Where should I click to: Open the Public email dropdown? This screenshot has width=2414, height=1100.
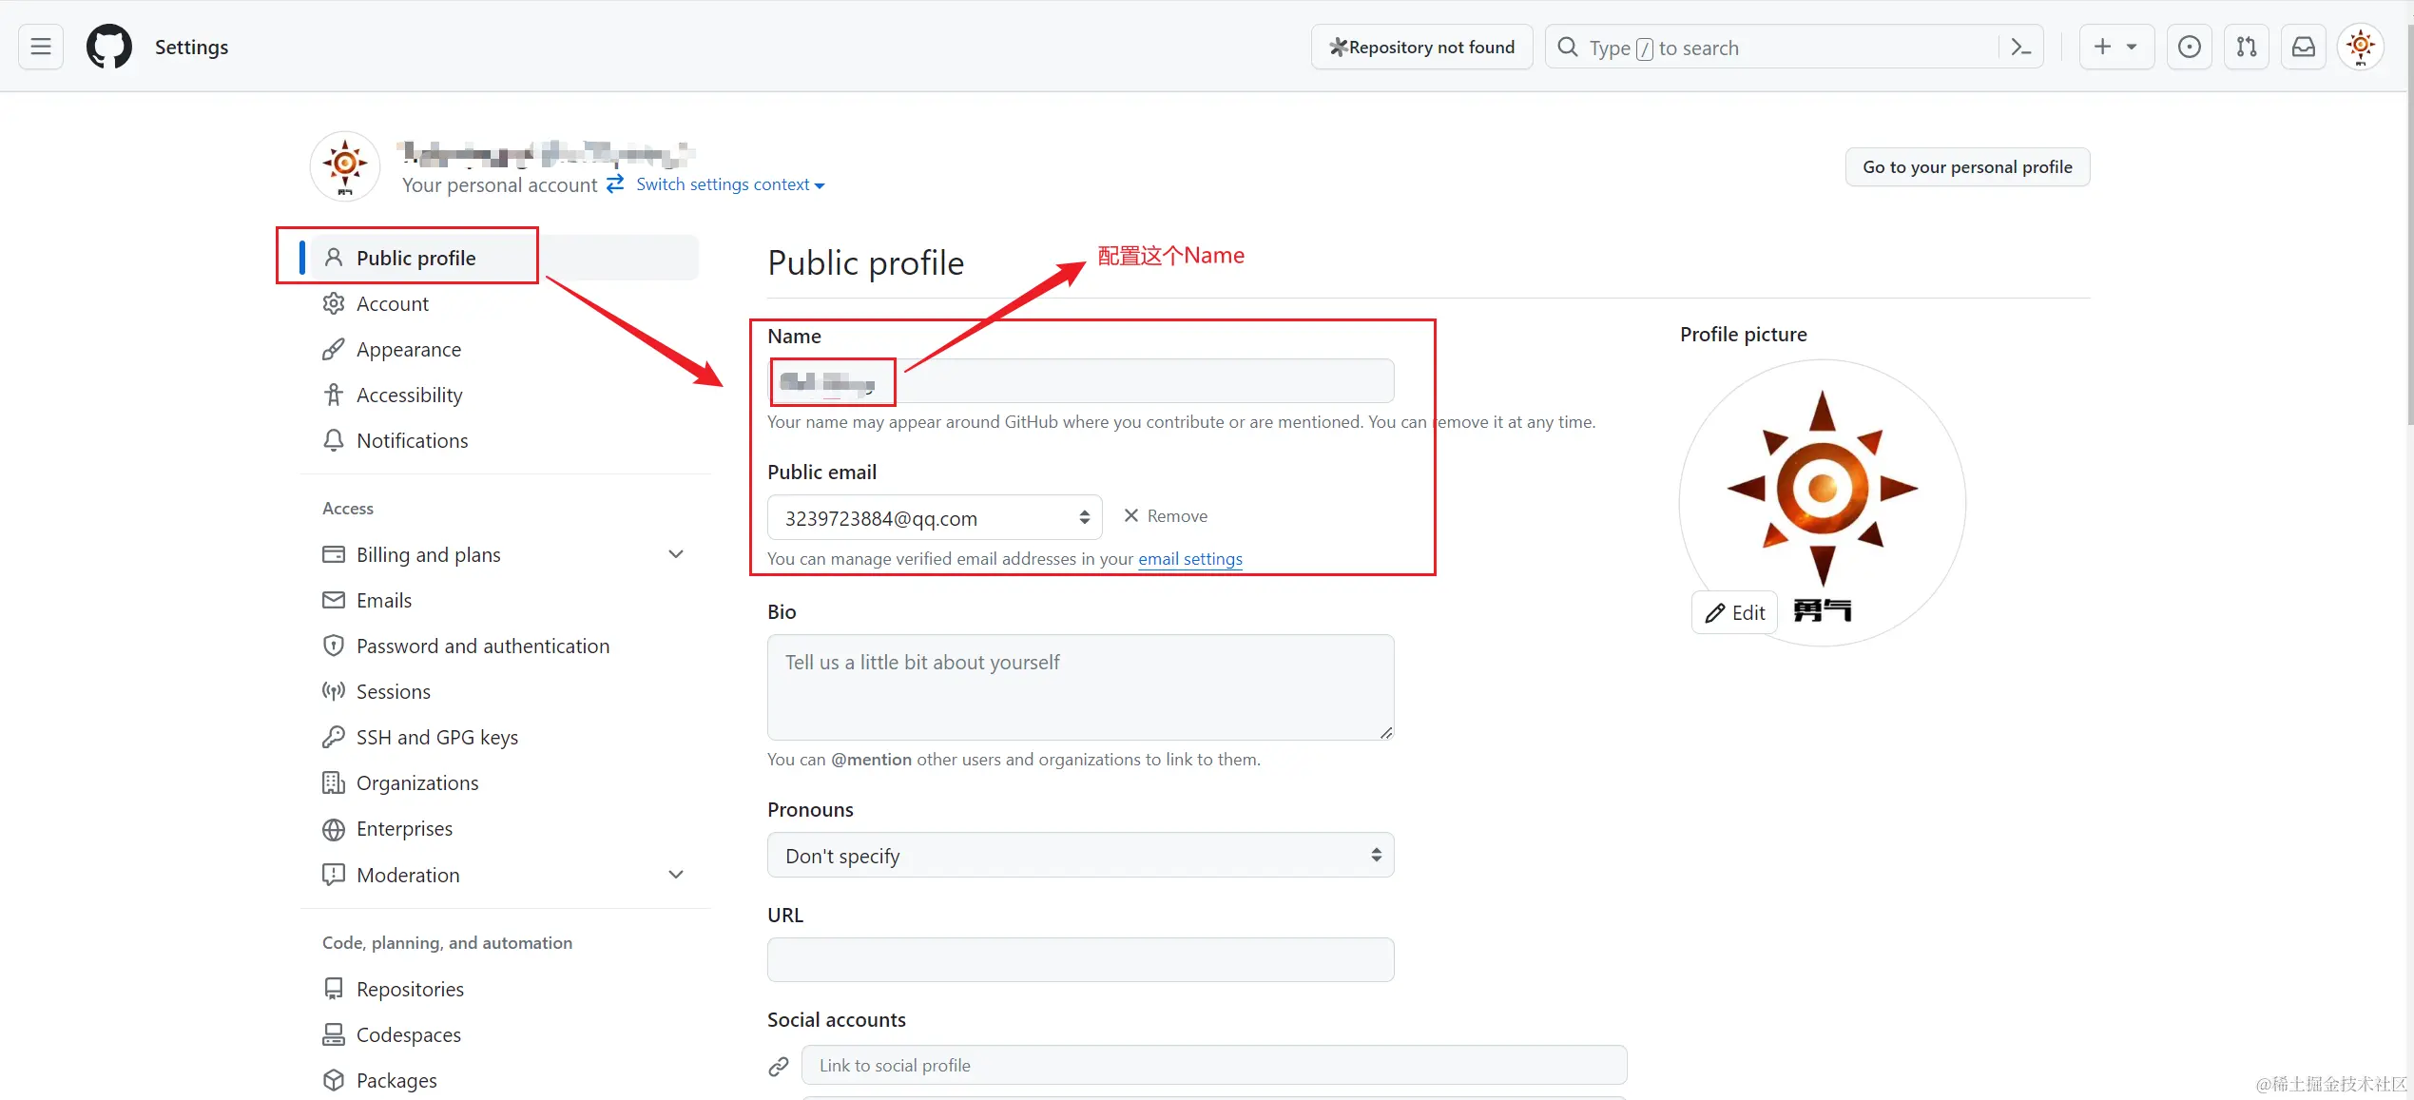934,518
